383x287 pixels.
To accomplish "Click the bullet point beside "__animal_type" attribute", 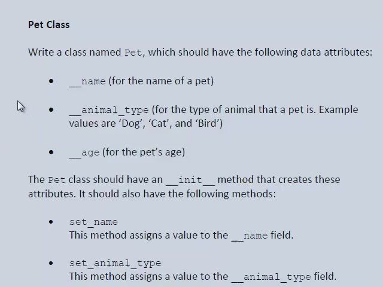I will click(51, 110).
